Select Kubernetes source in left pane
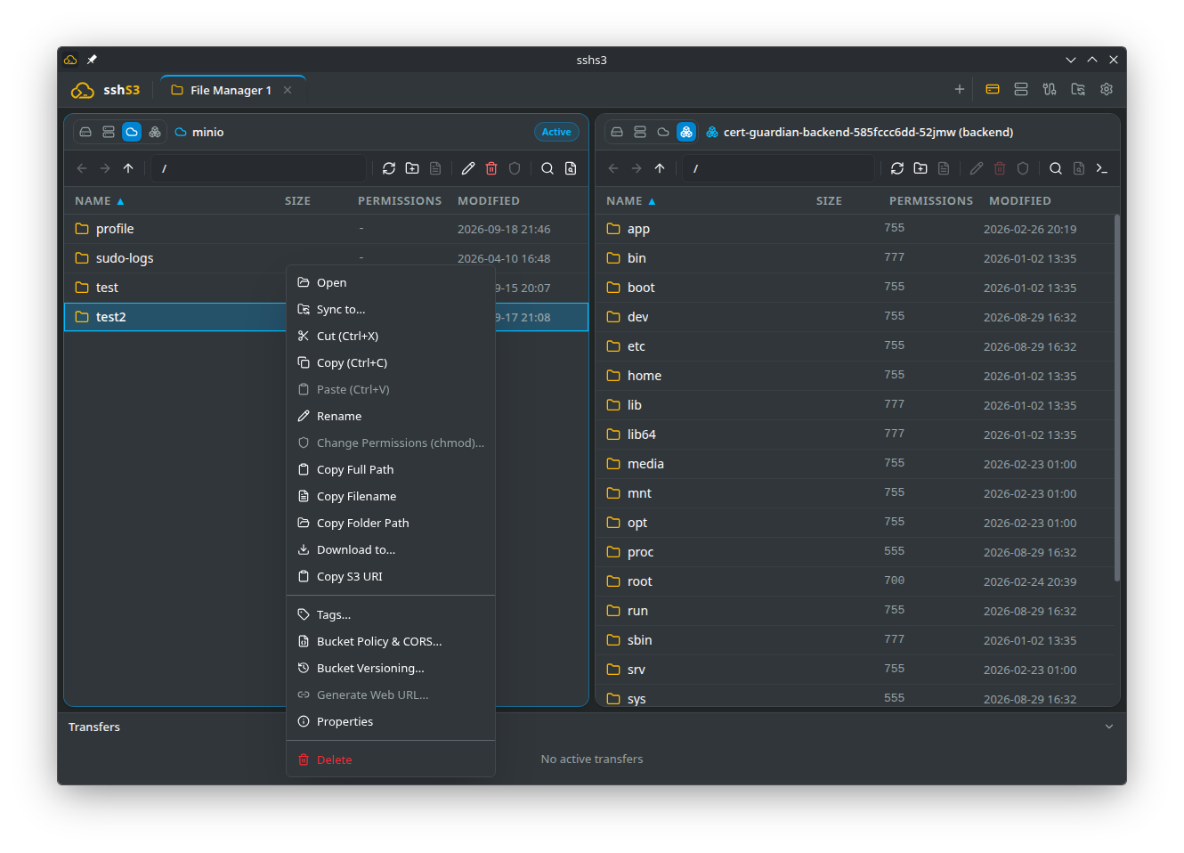Viewport: 1184px width, 853px height. [x=155, y=132]
